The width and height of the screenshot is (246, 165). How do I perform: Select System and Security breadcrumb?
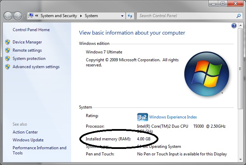[59, 16]
